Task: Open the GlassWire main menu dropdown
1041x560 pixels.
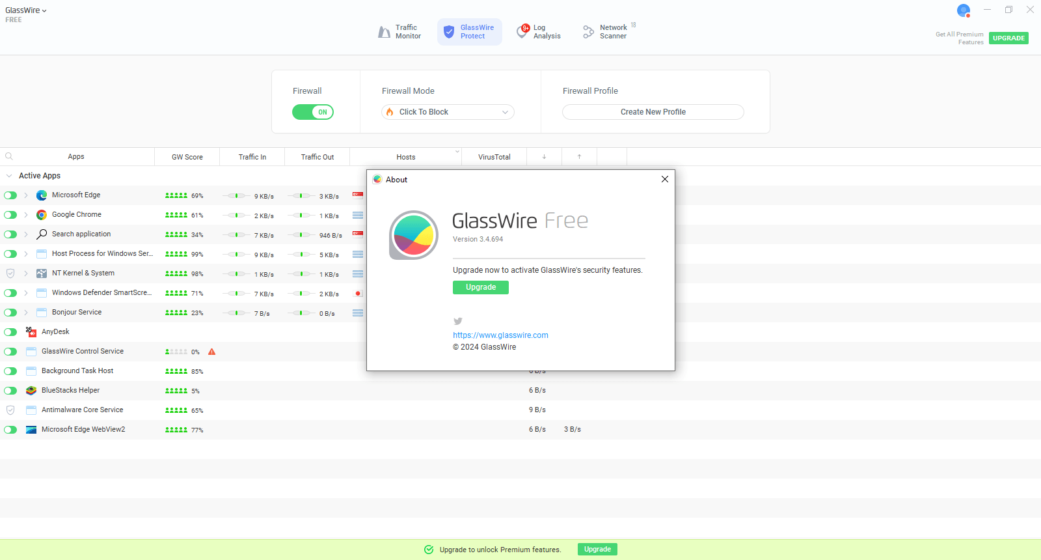Action: pos(26,10)
